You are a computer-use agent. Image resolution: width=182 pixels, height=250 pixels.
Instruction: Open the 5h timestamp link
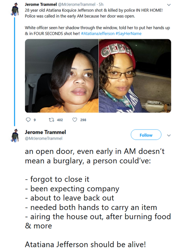coord(101,4)
